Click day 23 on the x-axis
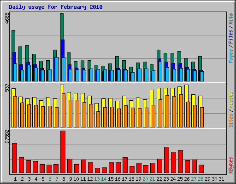Viewport: 236px width, 184px height. pos(166,179)
